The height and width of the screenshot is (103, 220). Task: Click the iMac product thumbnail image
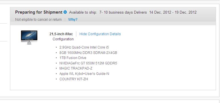pyautogui.click(x=29, y=37)
